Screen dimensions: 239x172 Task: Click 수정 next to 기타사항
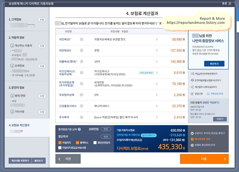pos(42,112)
